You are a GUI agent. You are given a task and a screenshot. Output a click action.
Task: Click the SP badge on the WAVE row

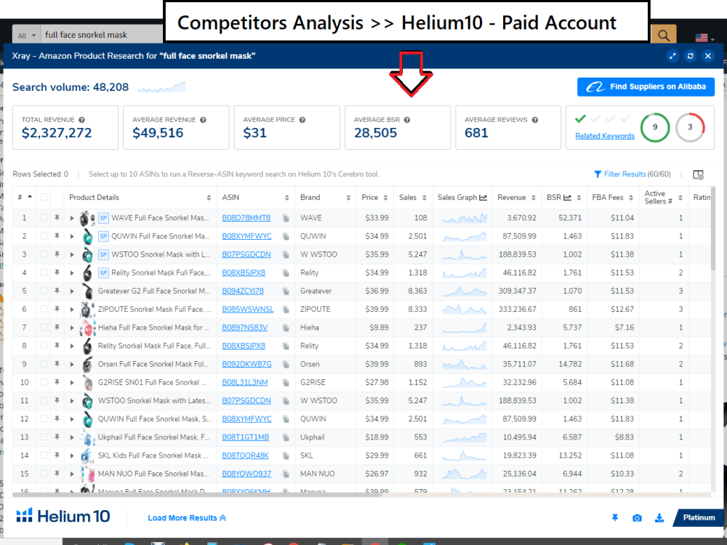pyautogui.click(x=103, y=218)
